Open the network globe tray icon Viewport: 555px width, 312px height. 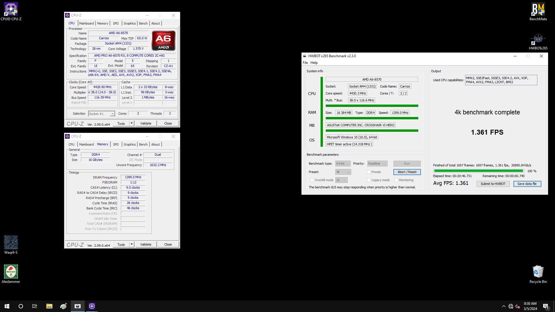511,306
